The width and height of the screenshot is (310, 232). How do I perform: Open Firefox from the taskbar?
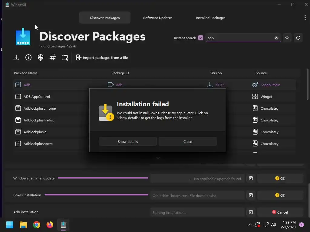click(x=50, y=225)
